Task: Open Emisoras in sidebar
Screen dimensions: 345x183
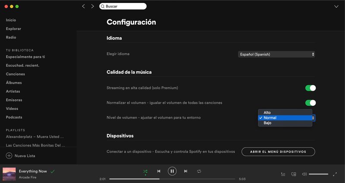Action: pyautogui.click(x=14, y=100)
